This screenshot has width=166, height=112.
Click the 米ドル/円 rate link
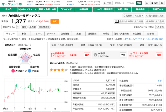coord(70,4)
